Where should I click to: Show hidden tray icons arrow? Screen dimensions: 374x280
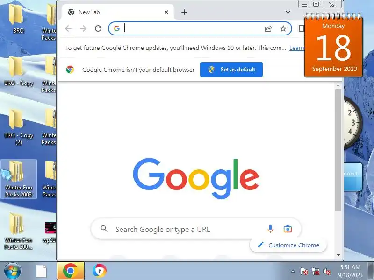click(x=293, y=271)
